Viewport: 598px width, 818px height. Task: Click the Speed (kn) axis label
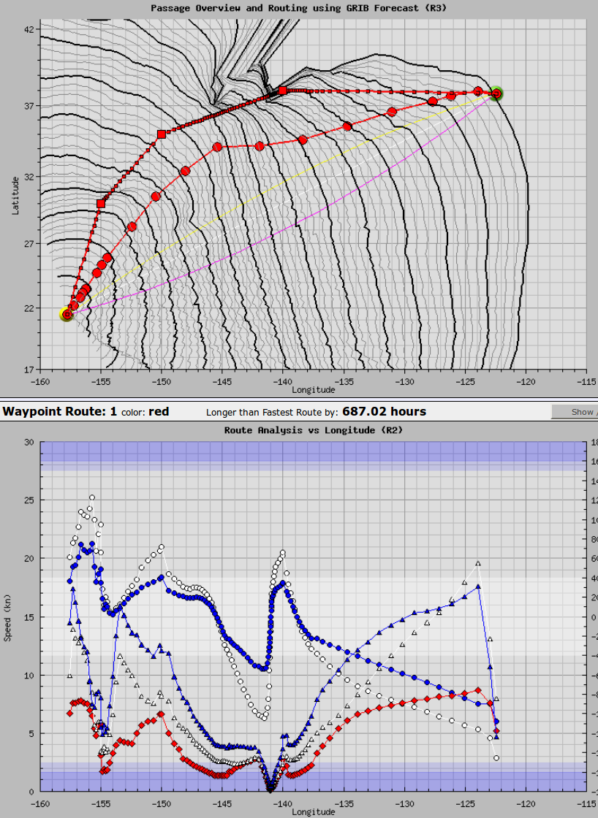coord(8,617)
